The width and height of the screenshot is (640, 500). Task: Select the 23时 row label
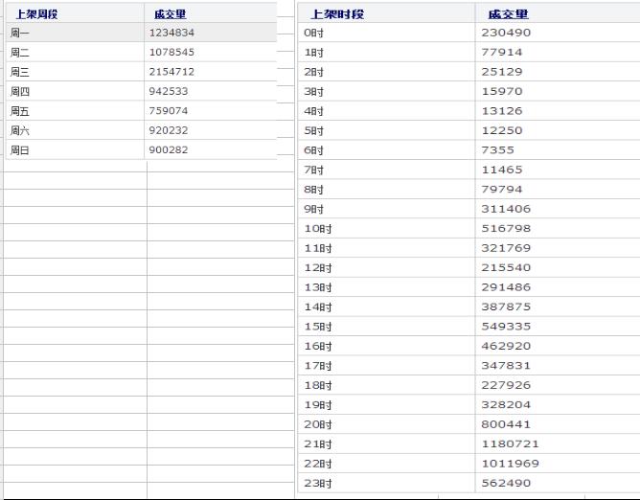click(x=317, y=484)
